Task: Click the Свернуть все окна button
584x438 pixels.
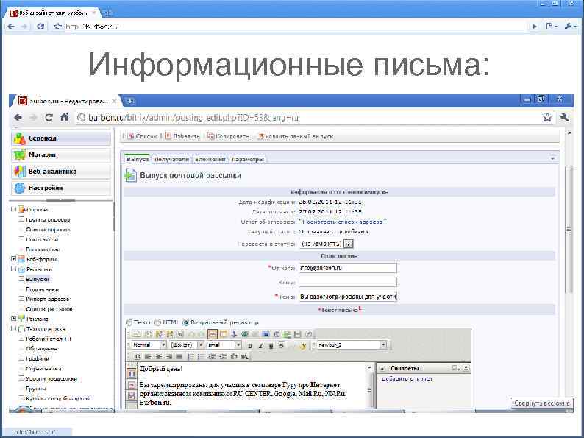Action: [541, 403]
